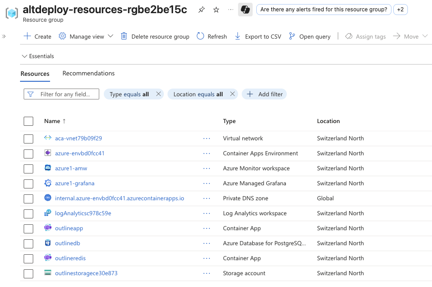Open the Move dropdown chevron
This screenshot has height=287, width=432.
[425, 36]
